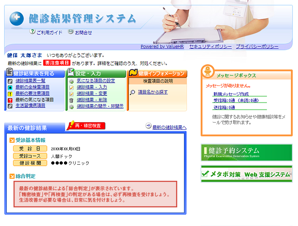This screenshot has width=298, height=226.
Task: Select the 健診結果表を見る header tab
Action: coord(35,74)
